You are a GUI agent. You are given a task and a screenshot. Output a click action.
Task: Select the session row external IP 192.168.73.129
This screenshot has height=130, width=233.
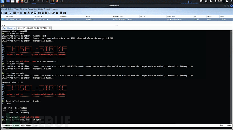coord(14,19)
